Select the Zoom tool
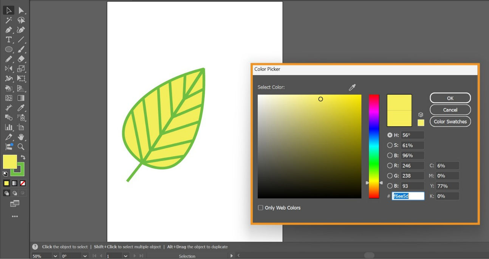 (21, 147)
